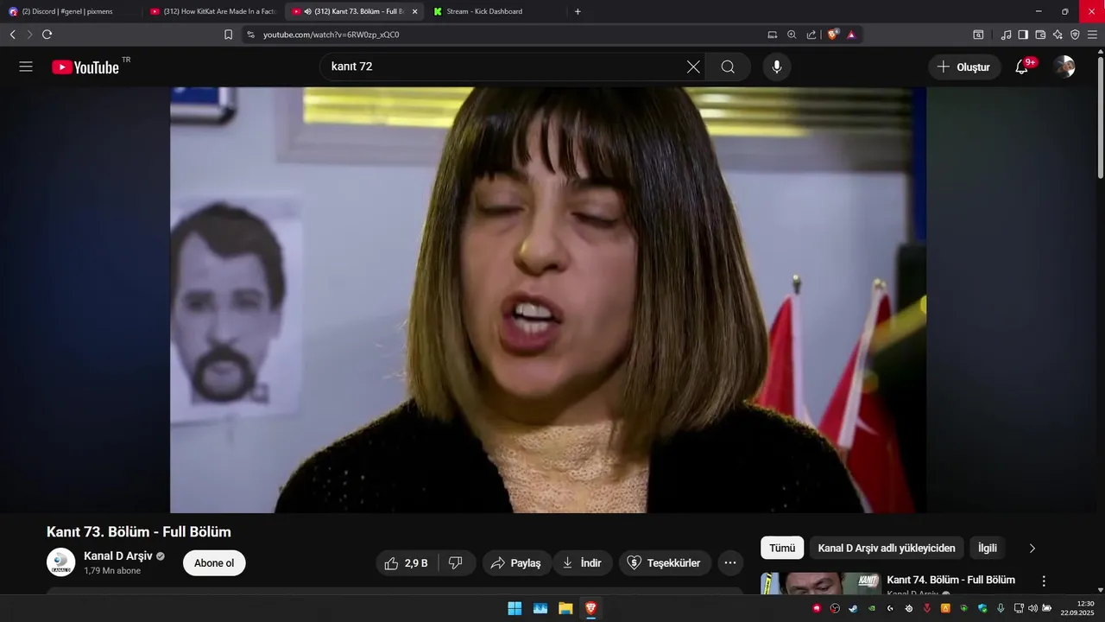Share this page from address bar

pos(811,35)
